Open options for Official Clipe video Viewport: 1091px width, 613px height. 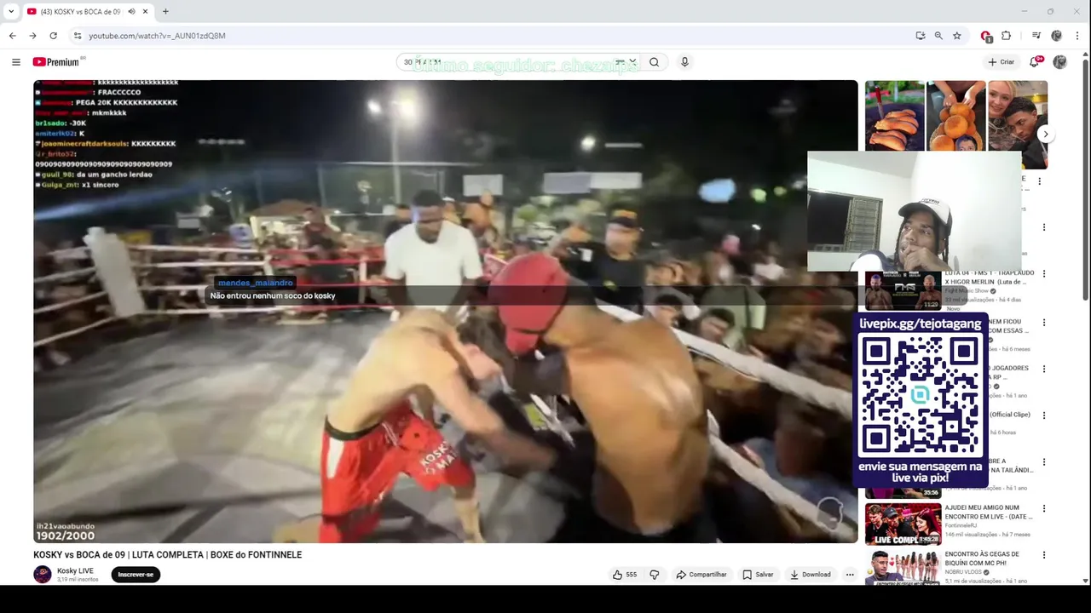(1043, 416)
